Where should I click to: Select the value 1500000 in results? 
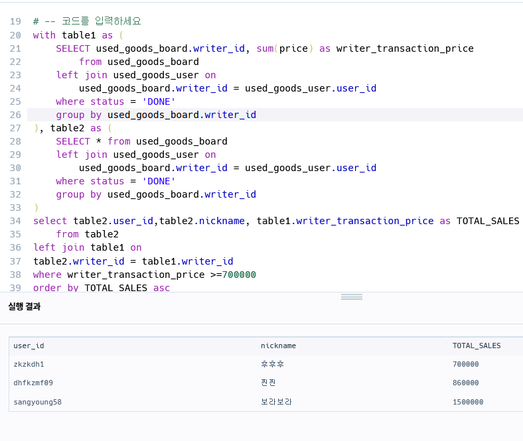(x=468, y=402)
